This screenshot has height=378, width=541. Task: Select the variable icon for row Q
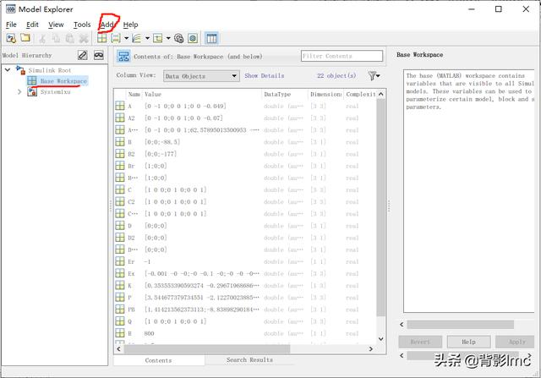(x=120, y=321)
